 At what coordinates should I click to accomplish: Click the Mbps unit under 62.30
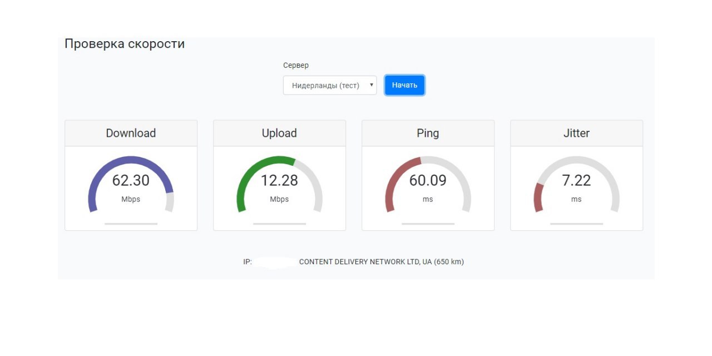point(131,199)
